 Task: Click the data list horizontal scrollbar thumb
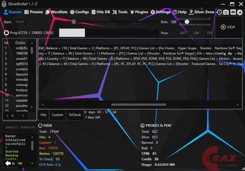coord(13,116)
